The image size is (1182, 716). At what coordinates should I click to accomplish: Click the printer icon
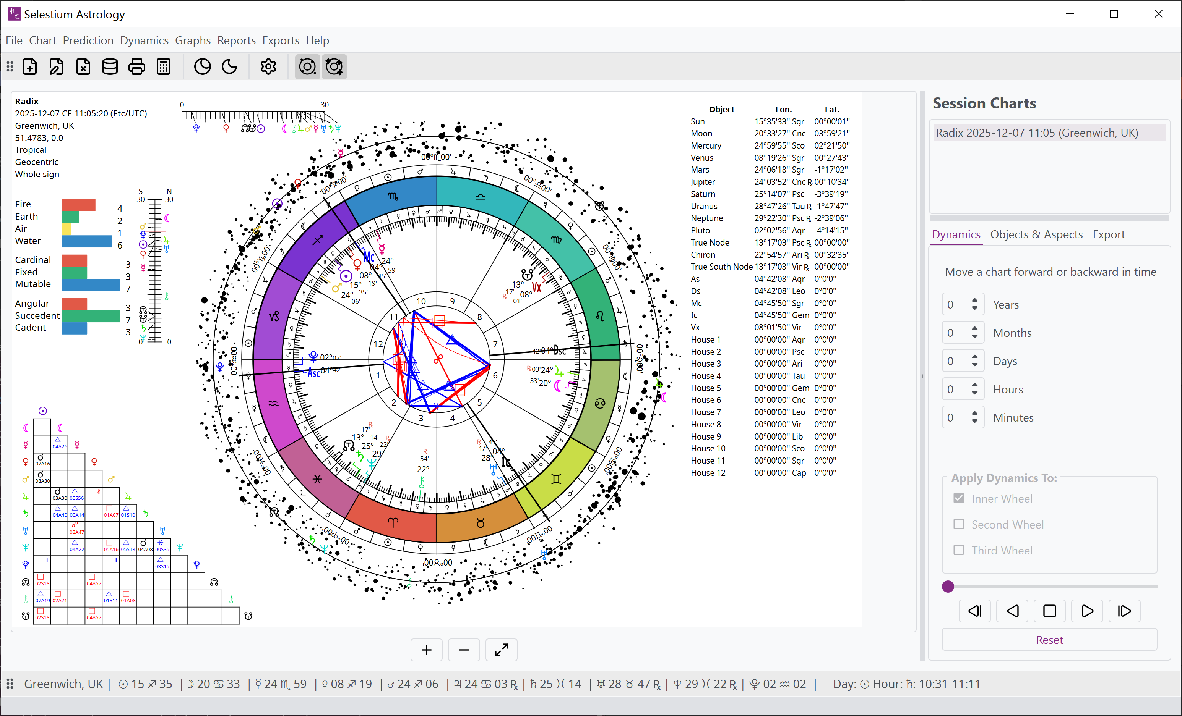137,66
